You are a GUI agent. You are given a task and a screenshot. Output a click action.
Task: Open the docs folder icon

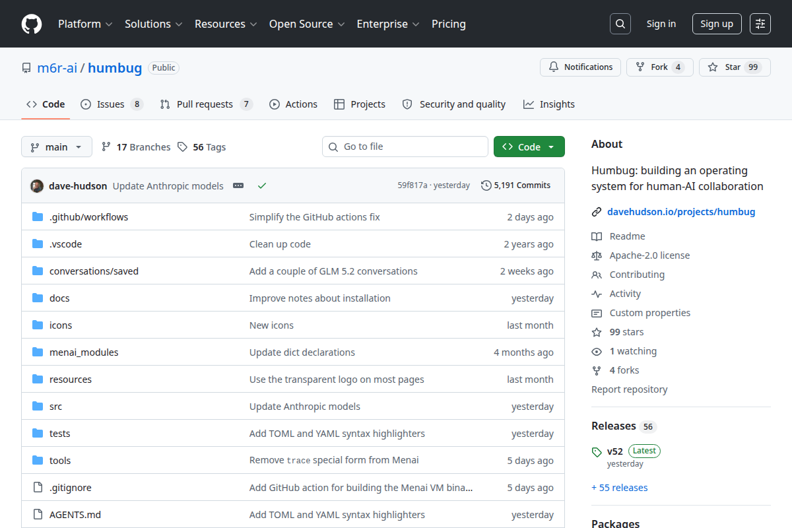click(38, 298)
